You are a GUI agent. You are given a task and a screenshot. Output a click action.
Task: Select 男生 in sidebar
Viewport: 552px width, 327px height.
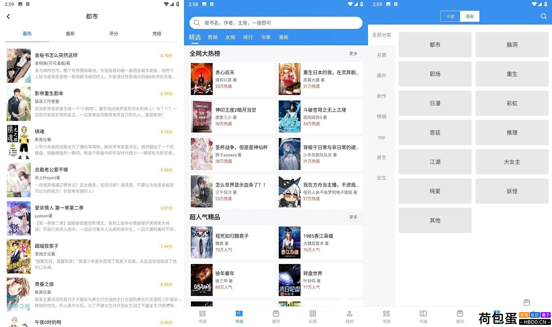pos(382,157)
